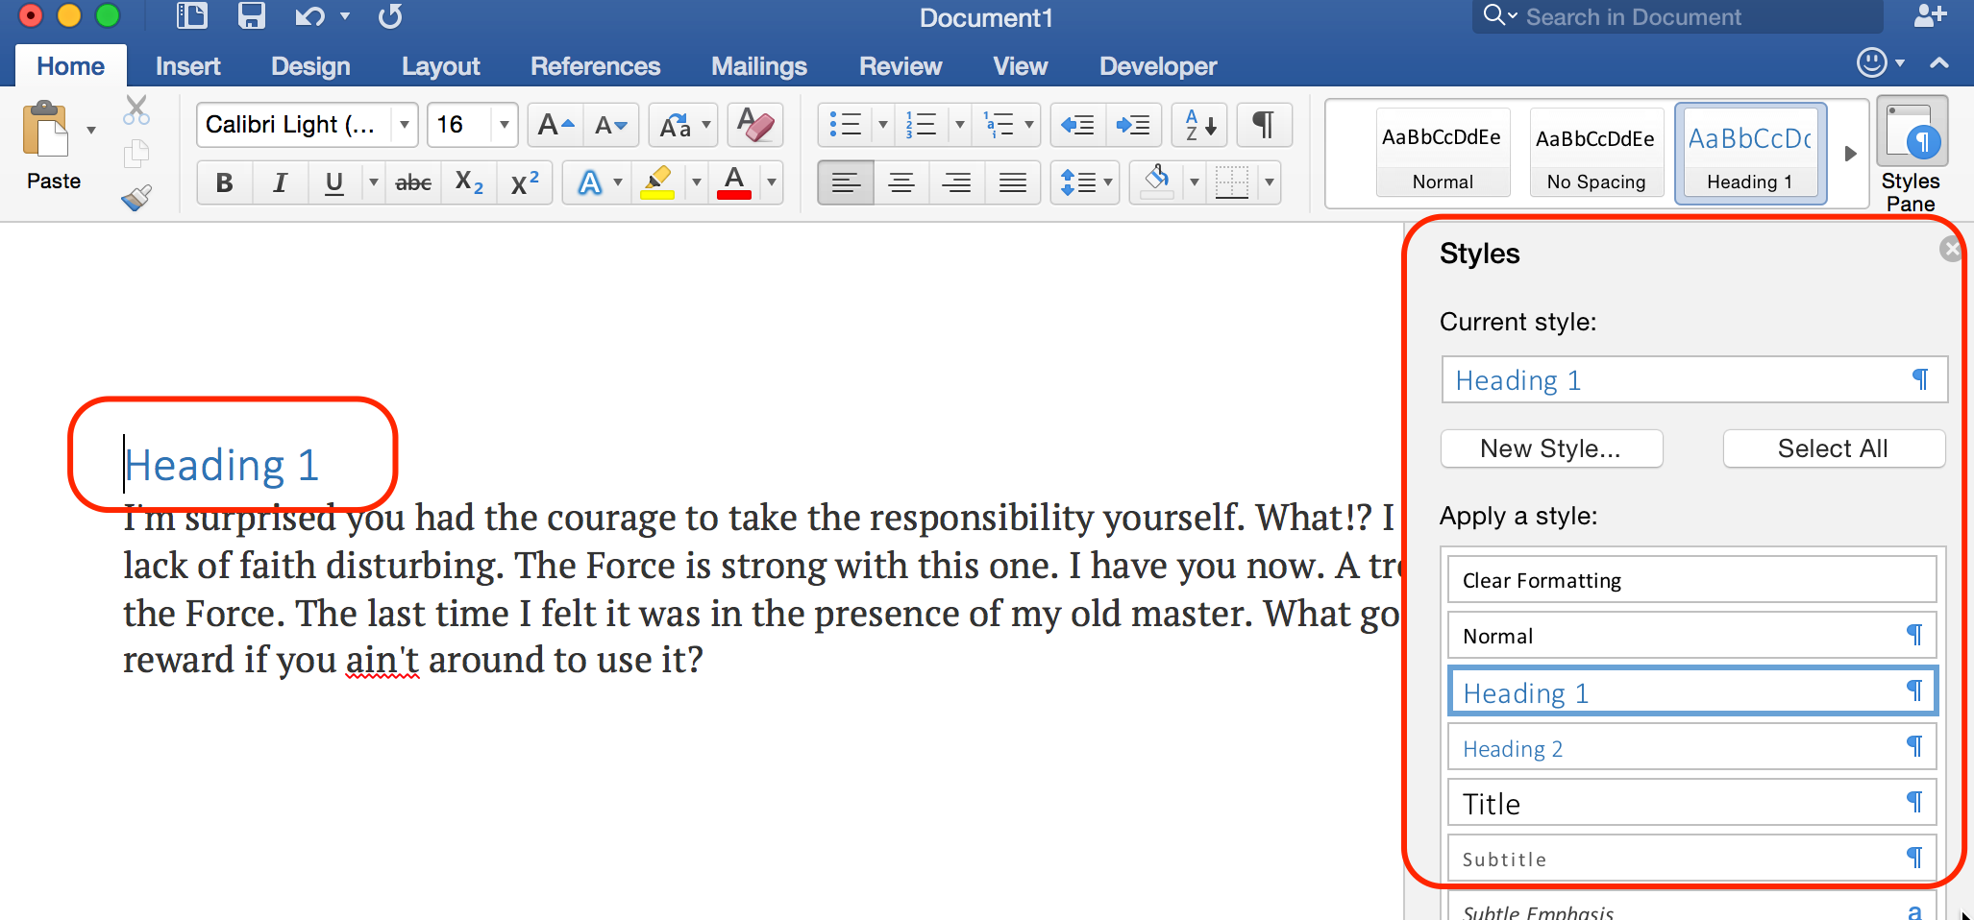Apply superscript formatting
Screen dimensions: 1974x920
click(x=524, y=182)
